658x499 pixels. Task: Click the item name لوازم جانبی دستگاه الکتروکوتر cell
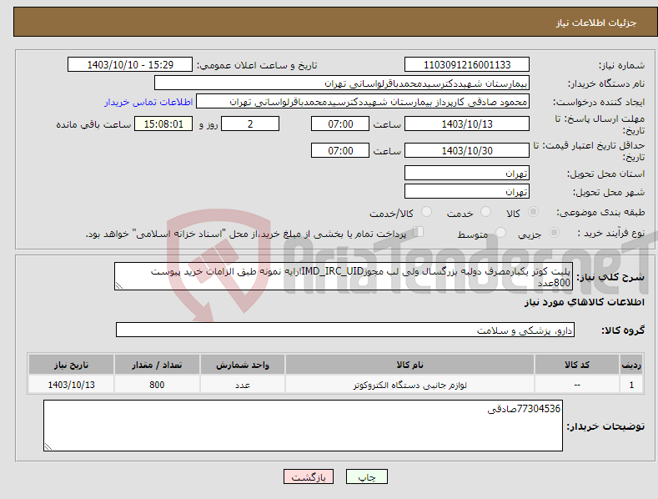[x=409, y=385]
